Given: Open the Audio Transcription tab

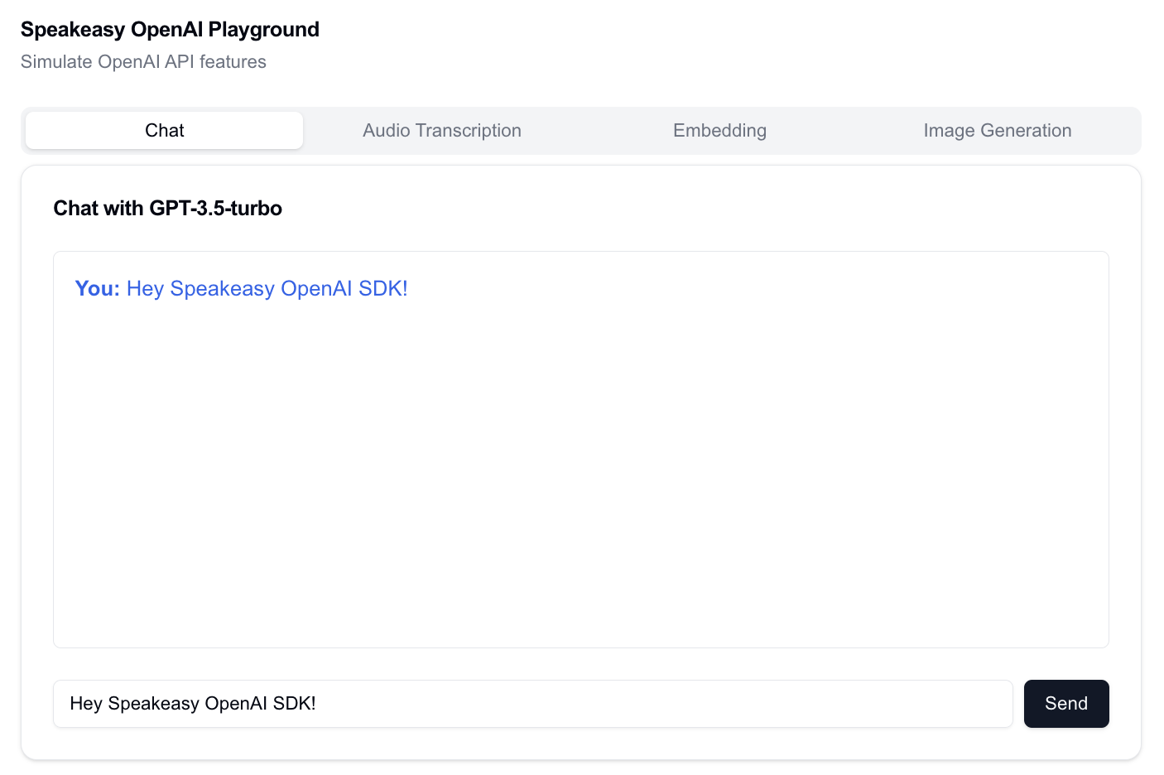Looking at the screenshot, I should [x=442, y=130].
